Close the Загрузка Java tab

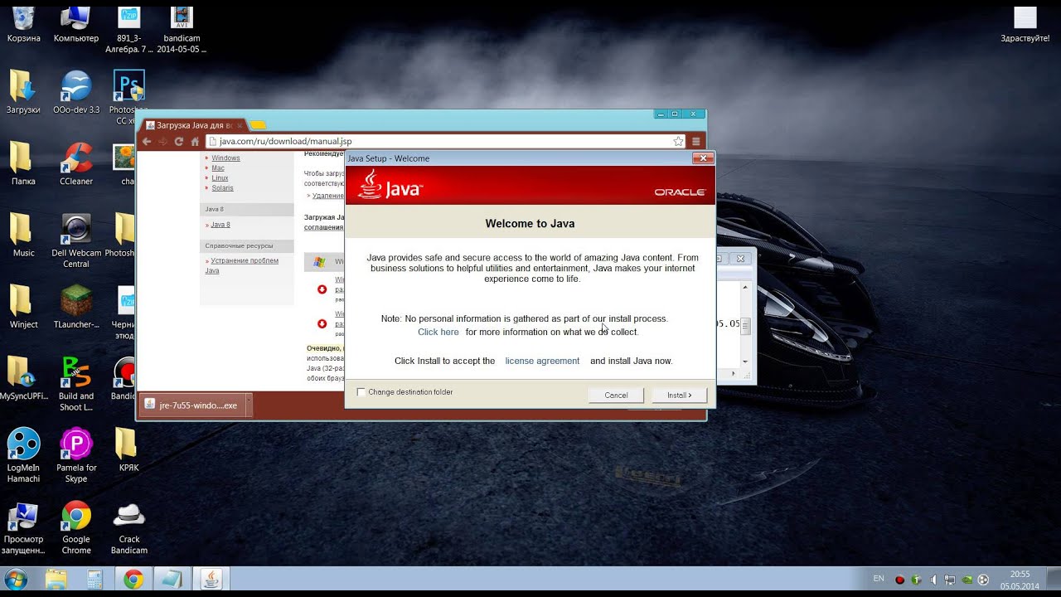coord(240,125)
